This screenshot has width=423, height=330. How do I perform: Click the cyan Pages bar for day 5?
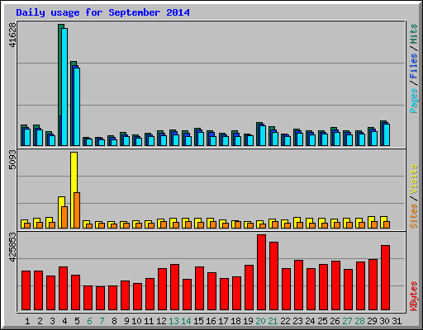[77, 106]
